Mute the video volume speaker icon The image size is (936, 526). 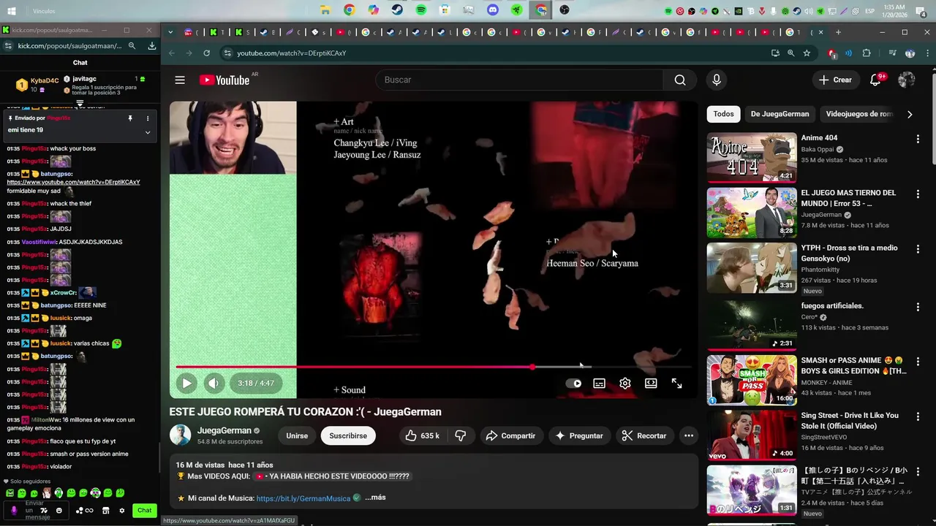coord(214,383)
